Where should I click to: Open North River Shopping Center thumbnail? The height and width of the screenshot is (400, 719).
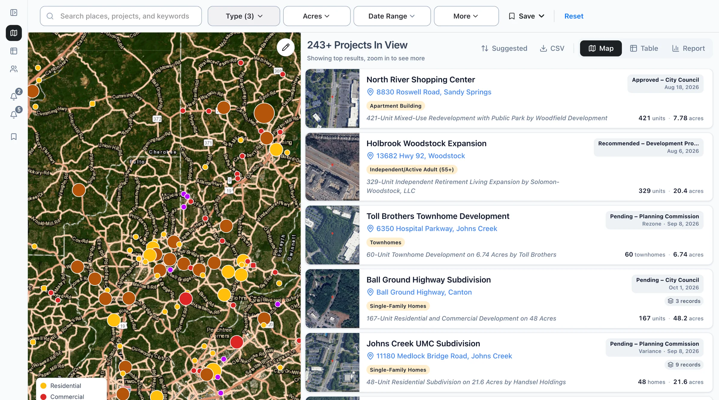click(332, 99)
